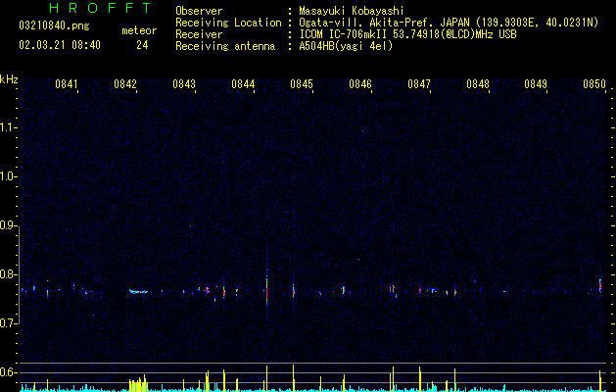Click the 0848 time marker
The image size is (616, 392).
pos(478,83)
